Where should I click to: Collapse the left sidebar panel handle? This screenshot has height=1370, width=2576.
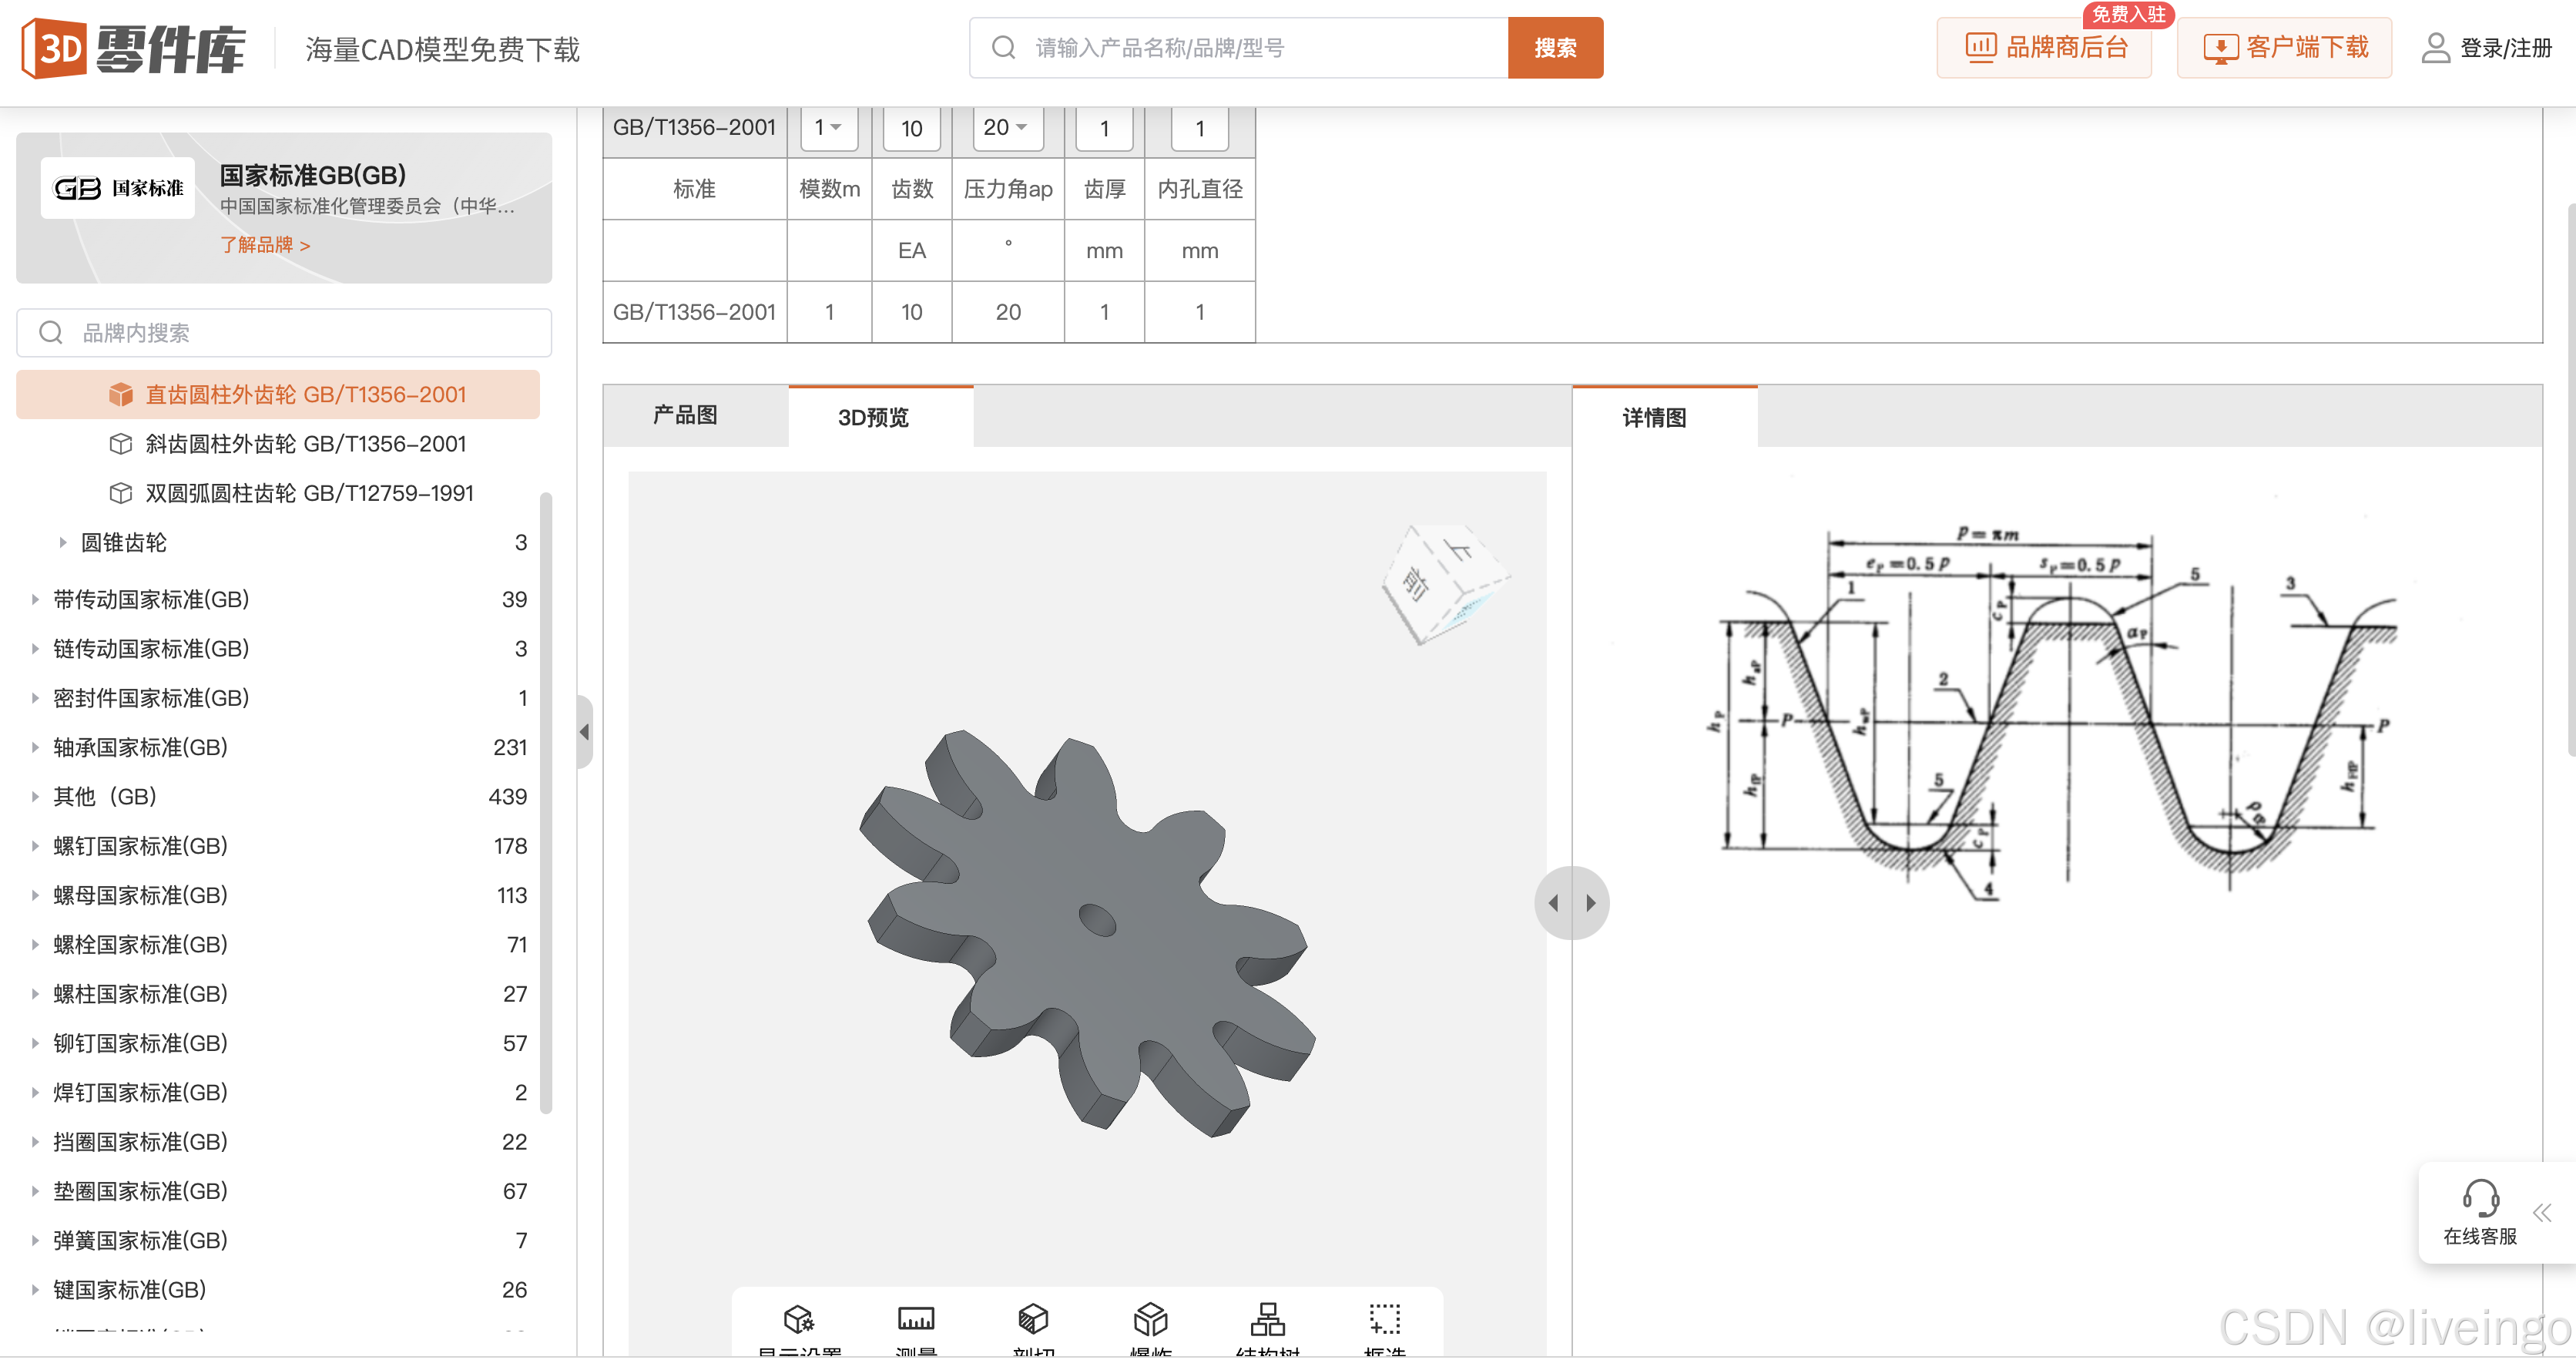584,732
